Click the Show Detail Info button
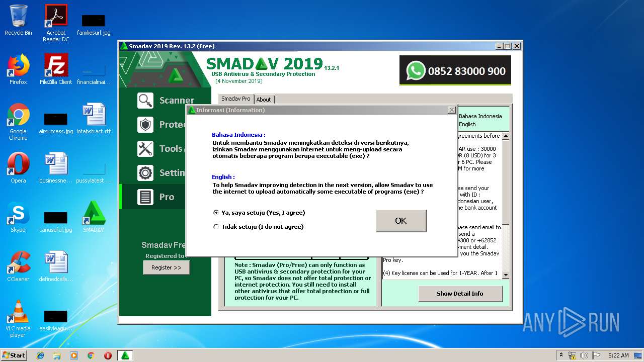This screenshot has height=362, width=644. pos(460,294)
